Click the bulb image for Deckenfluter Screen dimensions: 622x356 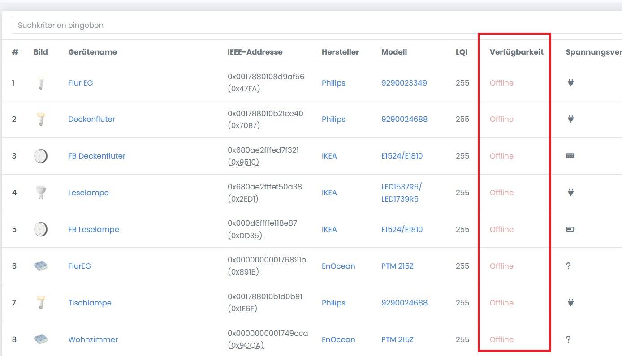(41, 119)
